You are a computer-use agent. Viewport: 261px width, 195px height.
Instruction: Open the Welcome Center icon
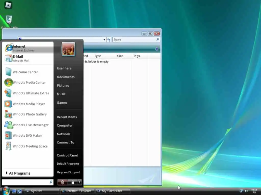(x=8, y=72)
